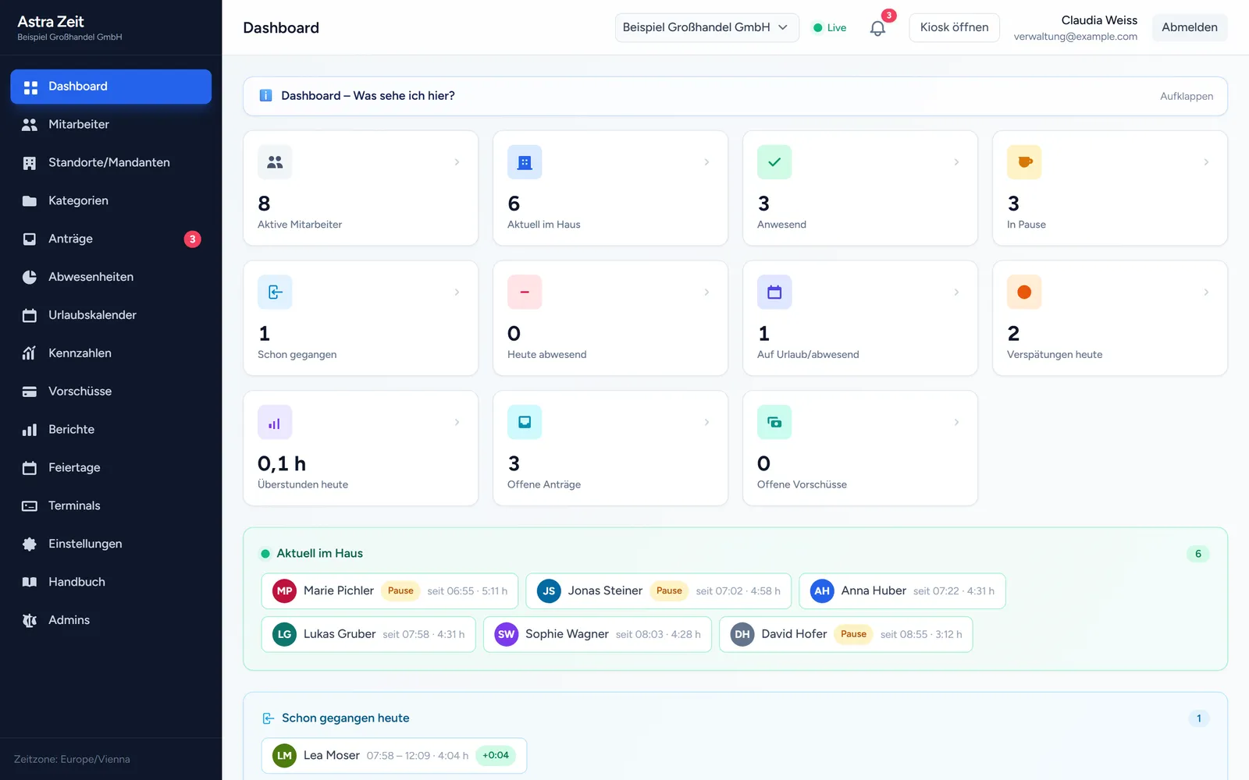This screenshot has height=780, width=1249.
Task: Click Anna Huber's name in Aktuell im Haus
Action: 874,591
